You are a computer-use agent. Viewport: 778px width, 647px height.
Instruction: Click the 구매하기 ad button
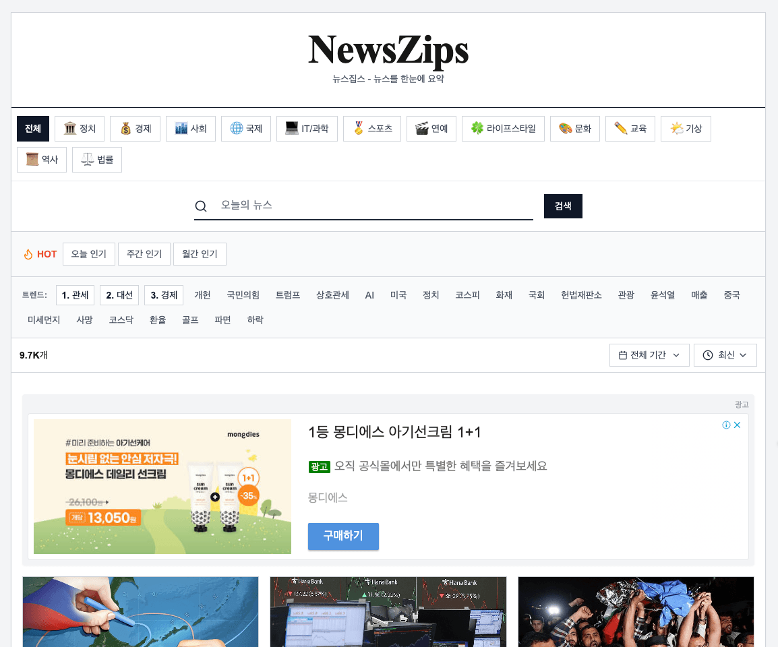point(343,536)
